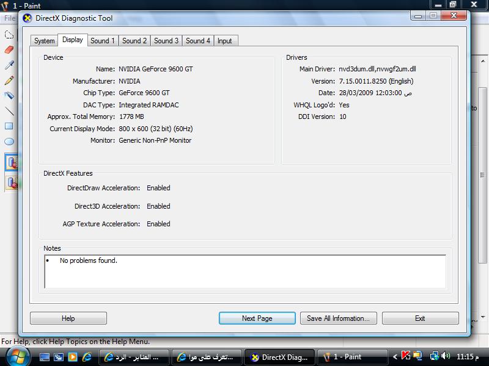
Task: Click inside the Notes text box
Action: point(245,271)
